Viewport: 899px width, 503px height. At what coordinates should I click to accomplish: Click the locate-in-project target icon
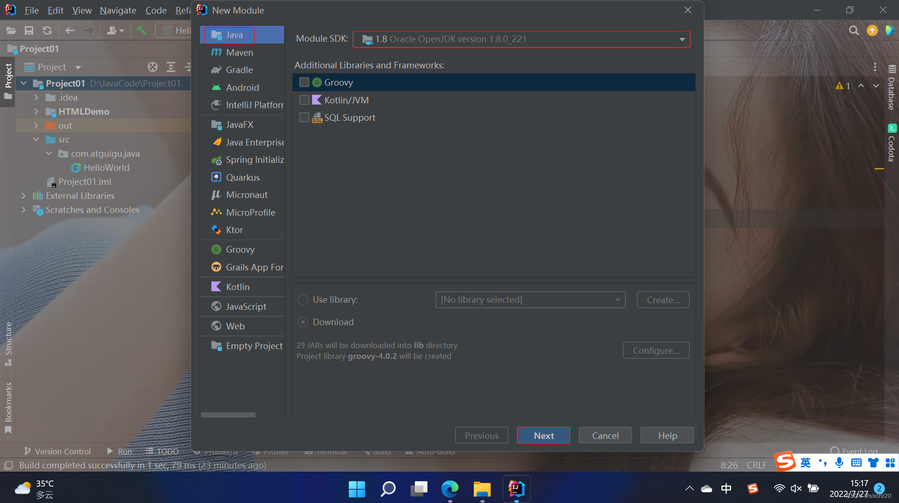(153, 67)
